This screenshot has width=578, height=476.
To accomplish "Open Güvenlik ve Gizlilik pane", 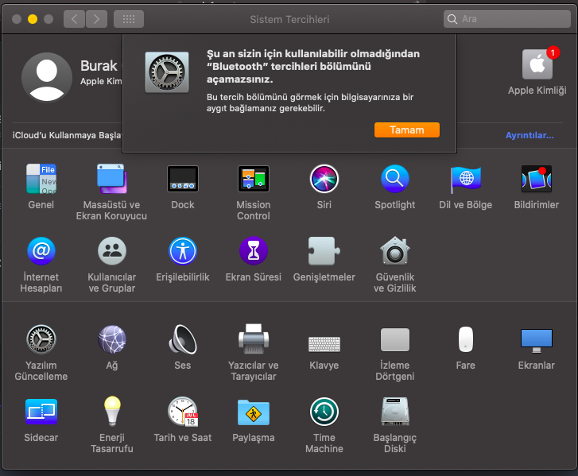I will tap(394, 251).
